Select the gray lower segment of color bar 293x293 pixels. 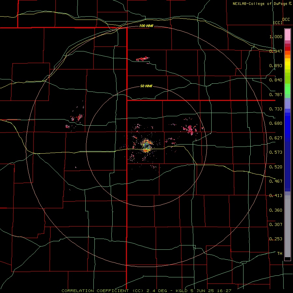click(x=287, y=226)
